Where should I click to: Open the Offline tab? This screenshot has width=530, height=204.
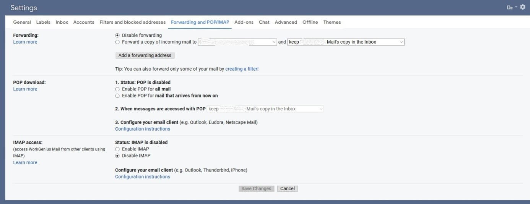tap(310, 22)
